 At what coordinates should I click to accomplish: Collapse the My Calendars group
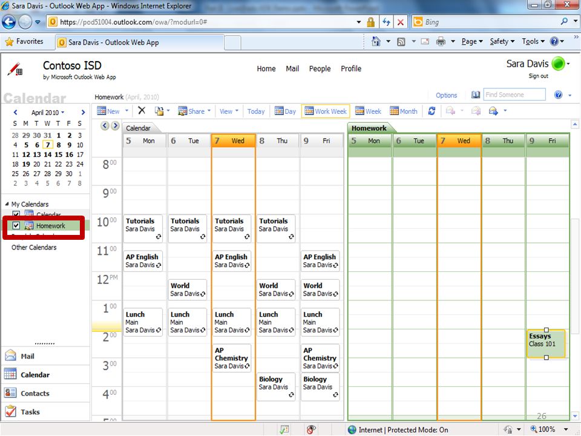coord(7,204)
